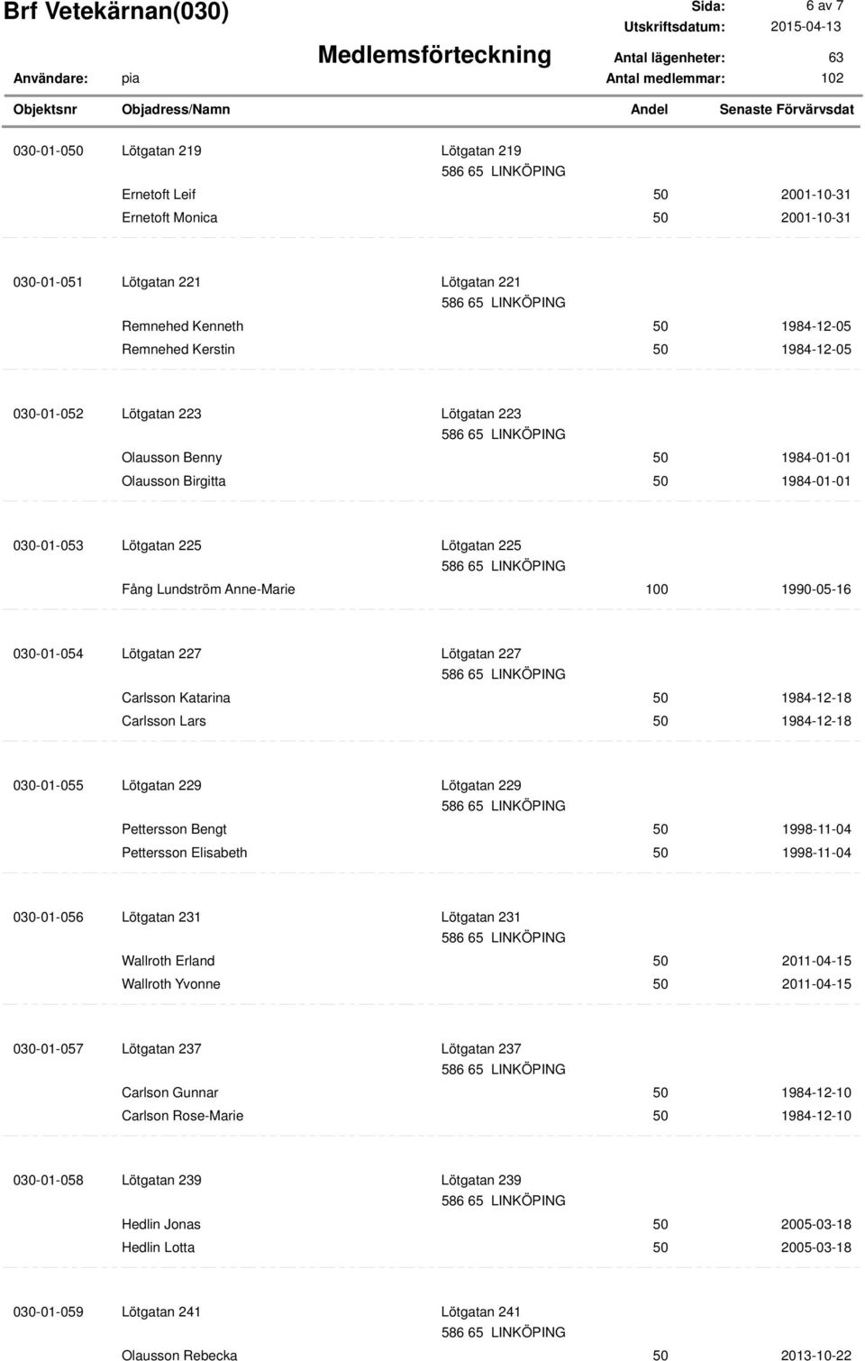Viewport: 865px width, 1361px height.
Task: Select the 100 share value
Action: pyautogui.click(x=656, y=589)
